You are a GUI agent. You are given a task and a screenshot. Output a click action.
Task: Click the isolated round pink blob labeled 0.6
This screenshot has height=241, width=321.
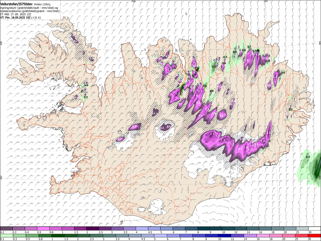tap(222, 114)
